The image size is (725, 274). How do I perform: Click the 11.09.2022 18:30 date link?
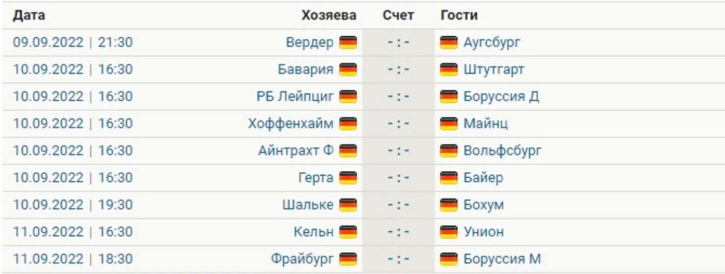[x=73, y=259]
